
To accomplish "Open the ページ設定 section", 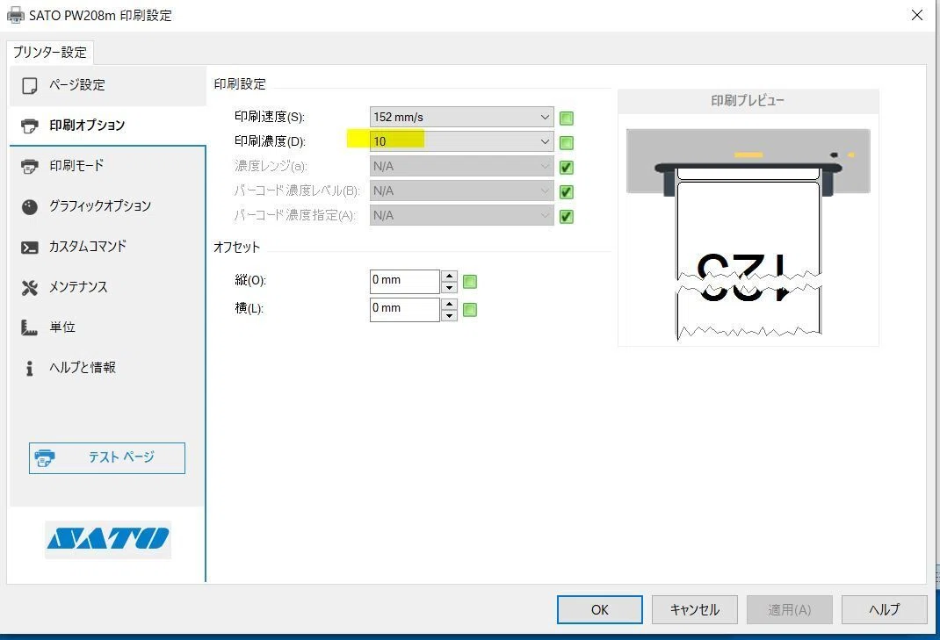I will click(x=108, y=86).
